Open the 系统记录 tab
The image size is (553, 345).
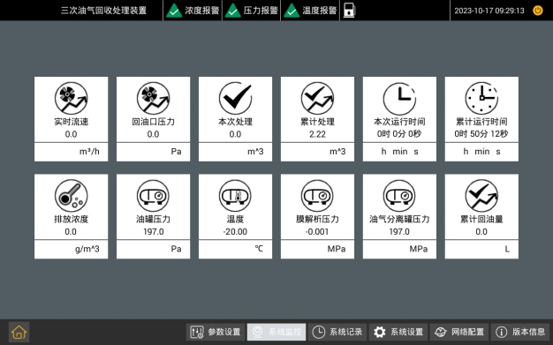pos(337,332)
